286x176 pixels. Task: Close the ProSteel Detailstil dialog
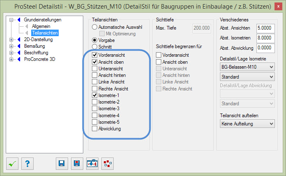tap(278, 7)
